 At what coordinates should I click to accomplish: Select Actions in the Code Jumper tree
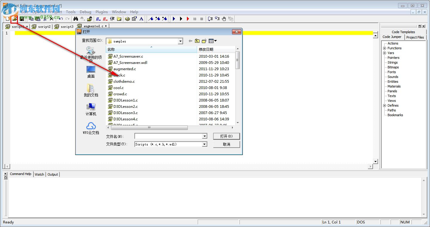click(393, 43)
